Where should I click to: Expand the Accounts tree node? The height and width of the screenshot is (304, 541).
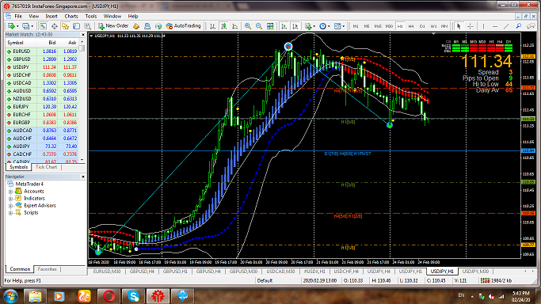click(x=10, y=192)
